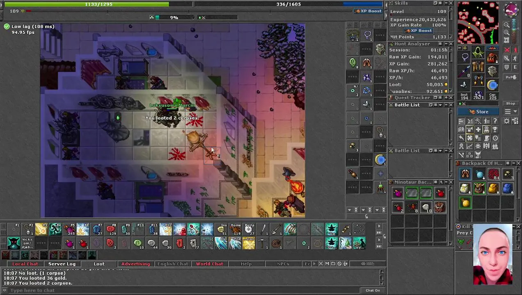Image resolution: width=522 pixels, height=295 pixels.
Task: Toggle the PvP mode button
Action: click(511, 77)
